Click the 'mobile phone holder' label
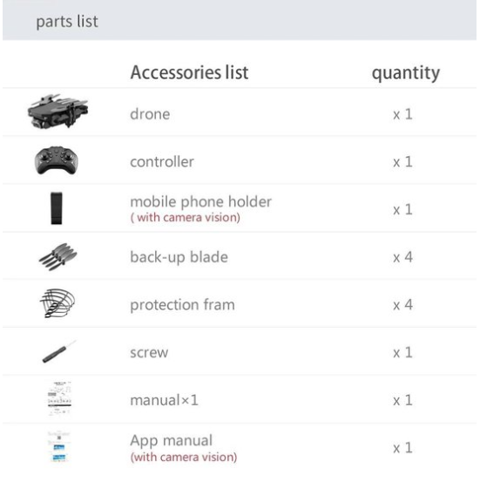This screenshot has height=502, width=480. point(200,202)
